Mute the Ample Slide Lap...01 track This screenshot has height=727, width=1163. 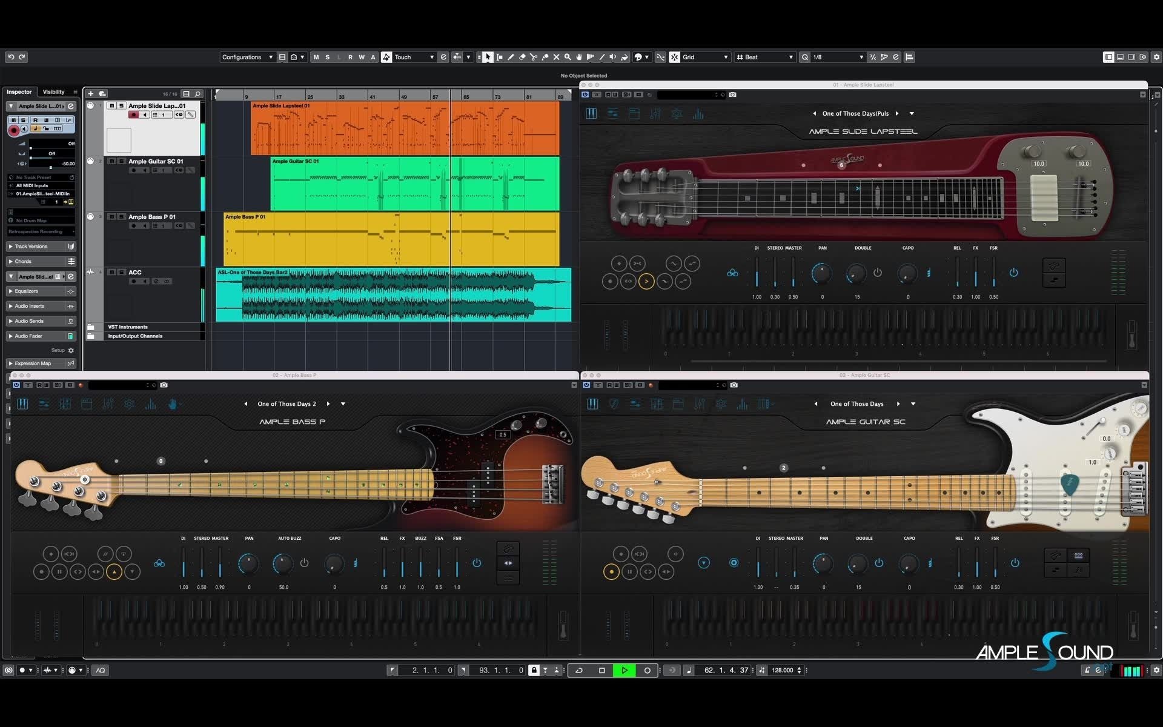tap(111, 105)
